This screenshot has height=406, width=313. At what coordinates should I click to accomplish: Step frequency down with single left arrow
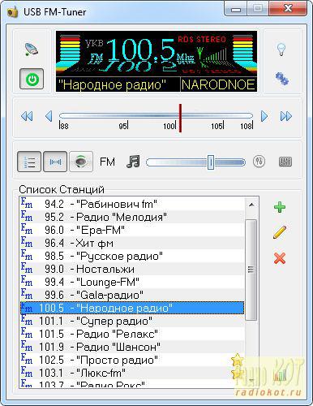[49, 116]
